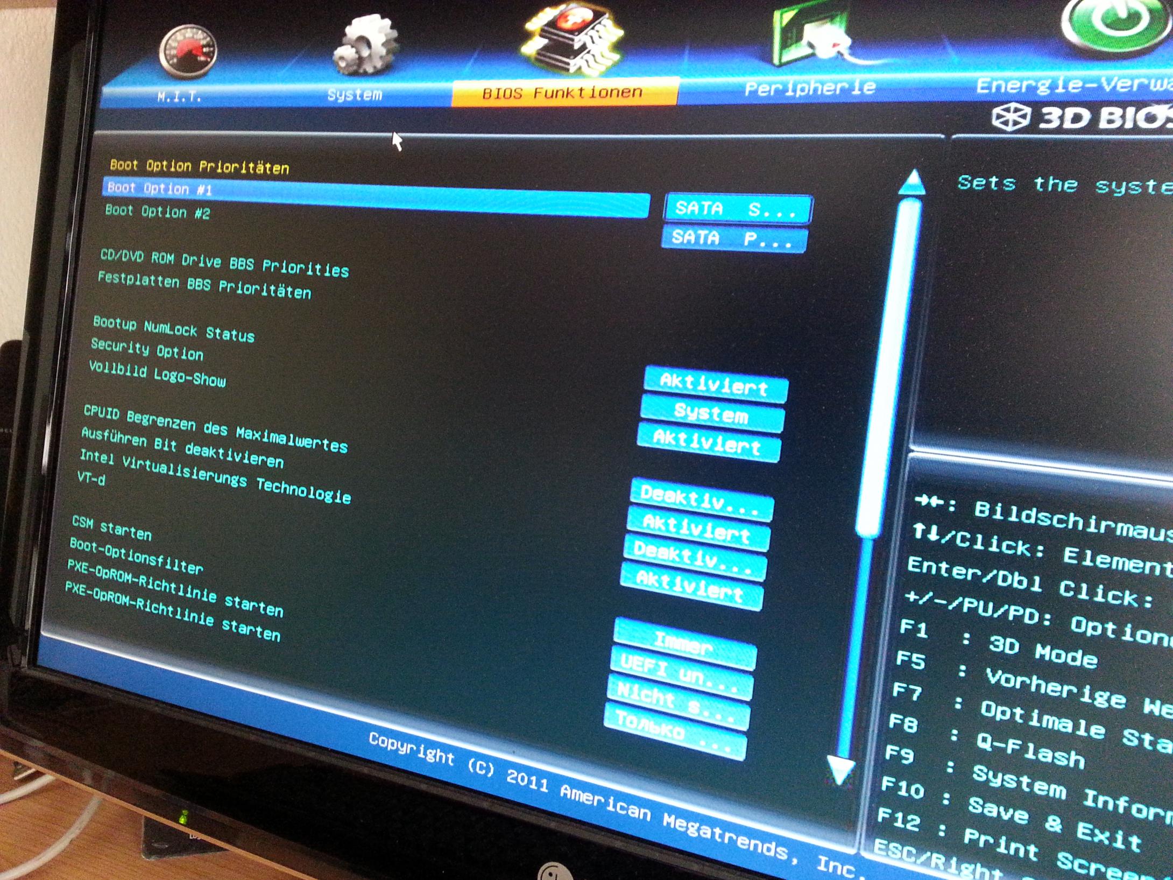The width and height of the screenshot is (1173, 880).
Task: Toggle Bootup NumLock Status Aktiviert value
Action: click(715, 384)
